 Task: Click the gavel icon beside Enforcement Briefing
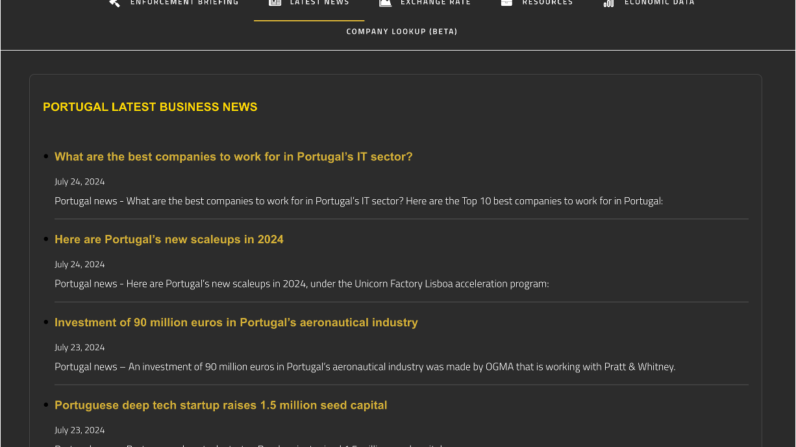115,3
